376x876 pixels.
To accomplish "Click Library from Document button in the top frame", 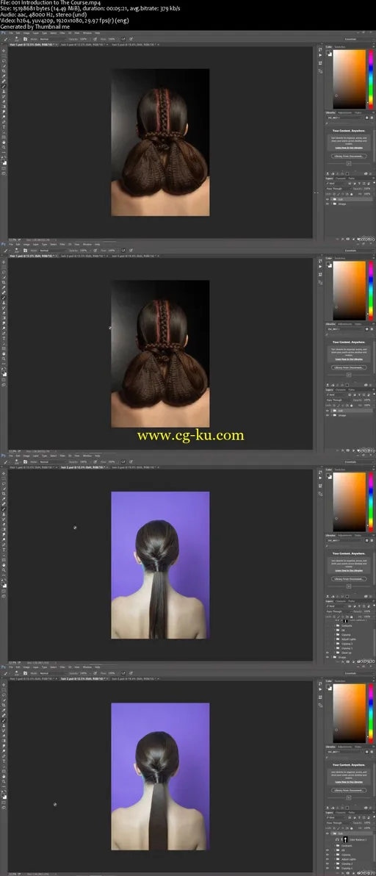I will click(x=349, y=157).
